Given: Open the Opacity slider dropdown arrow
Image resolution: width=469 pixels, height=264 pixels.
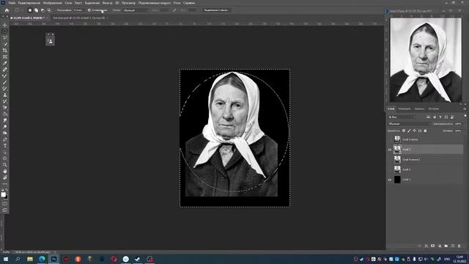Looking at the screenshot, I should point(464,124).
